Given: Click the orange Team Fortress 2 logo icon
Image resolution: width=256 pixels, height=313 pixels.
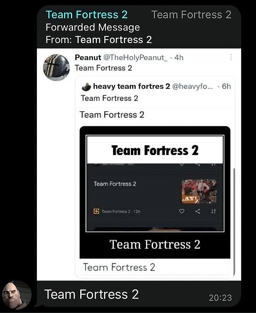Looking at the screenshot, I should 96,212.
